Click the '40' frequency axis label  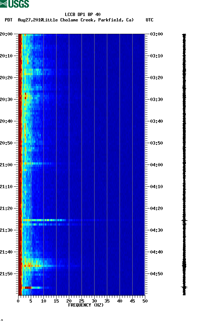pos(120,301)
